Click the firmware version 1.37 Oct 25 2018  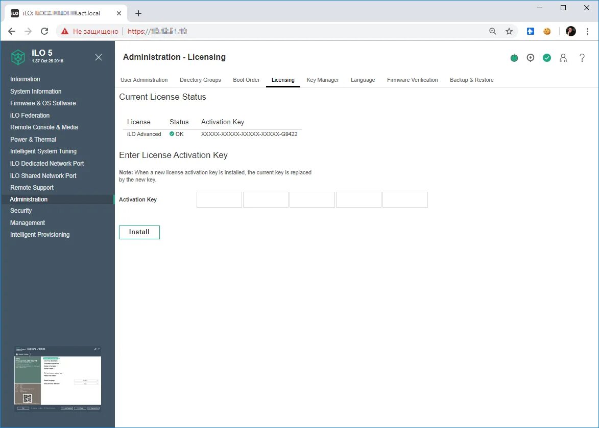coord(47,61)
